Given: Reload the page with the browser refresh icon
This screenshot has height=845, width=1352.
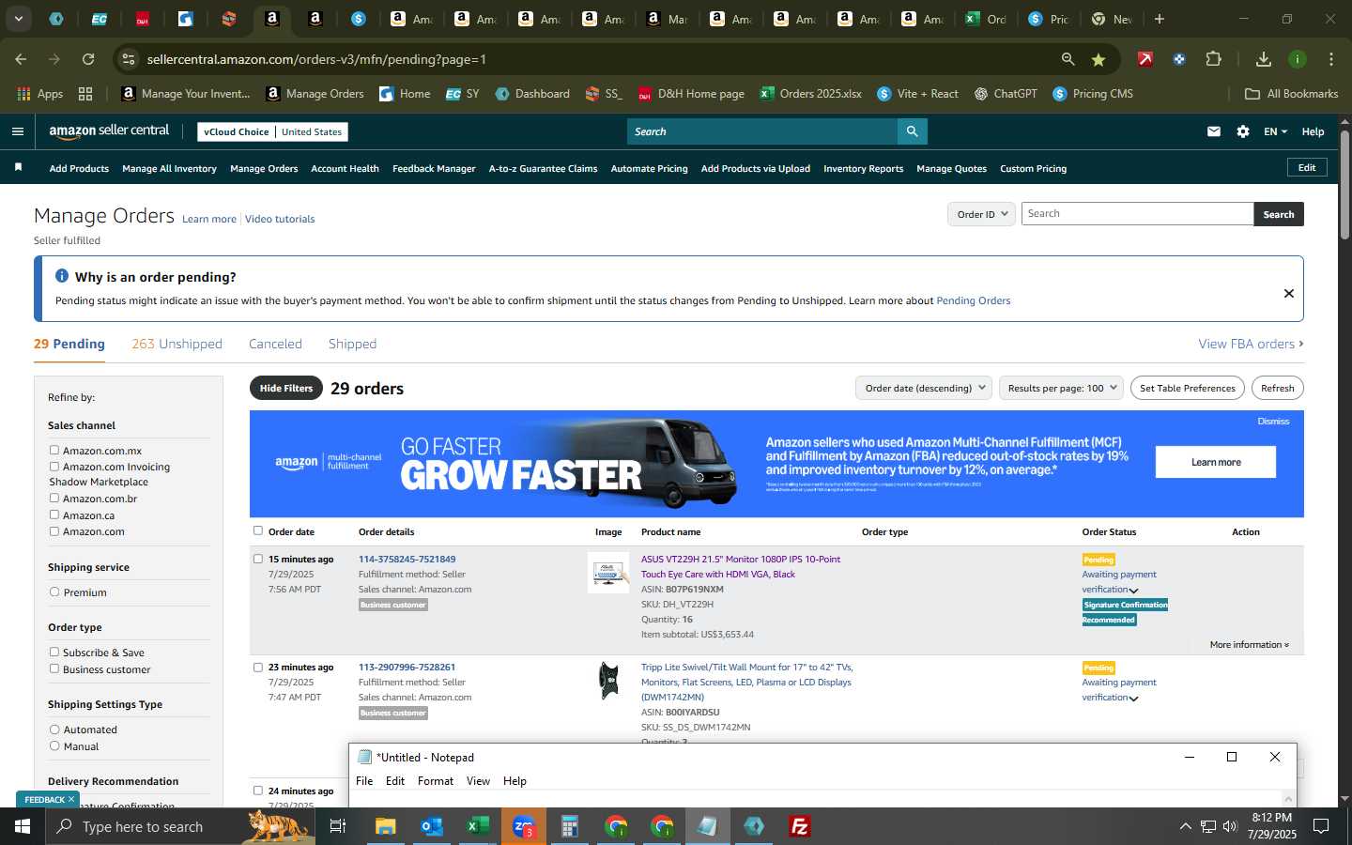Looking at the screenshot, I should coord(88,59).
